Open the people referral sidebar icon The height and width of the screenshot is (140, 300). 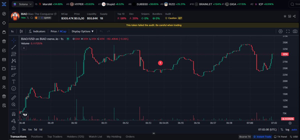(x=4, y=87)
